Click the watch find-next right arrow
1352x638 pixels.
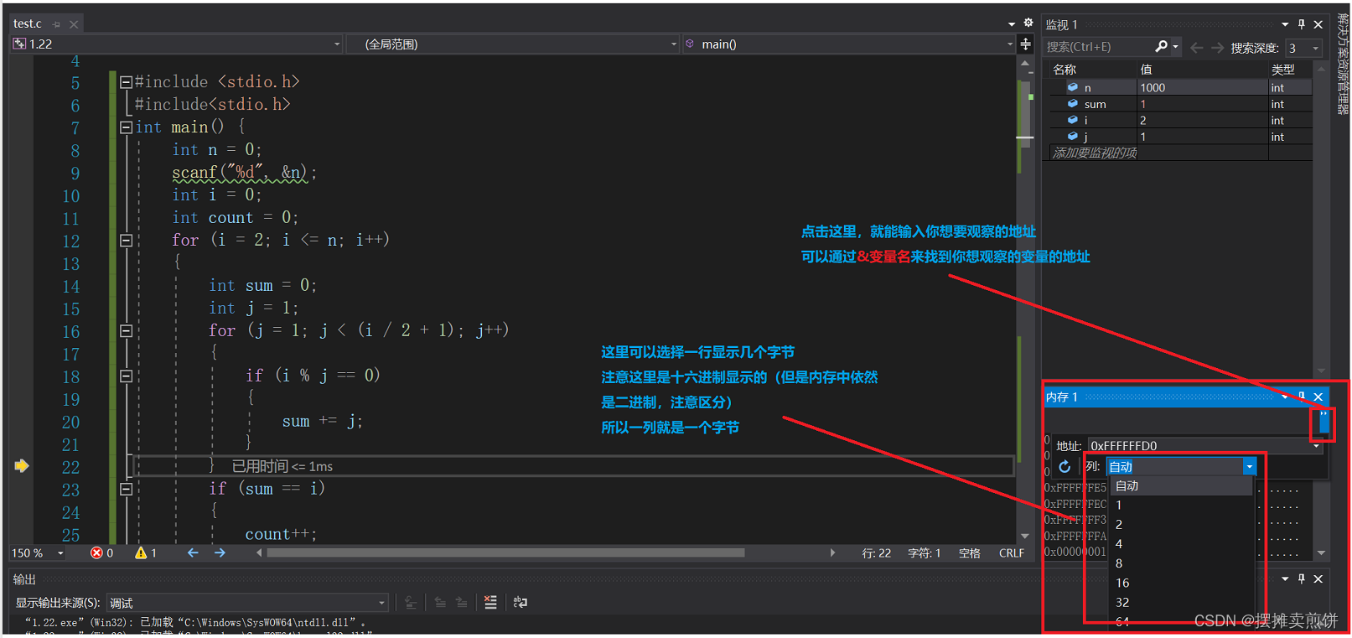pyautogui.click(x=1218, y=48)
